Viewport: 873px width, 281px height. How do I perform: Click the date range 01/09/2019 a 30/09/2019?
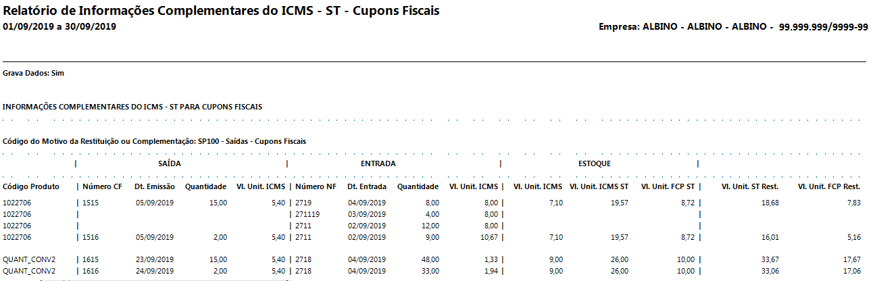(x=59, y=27)
